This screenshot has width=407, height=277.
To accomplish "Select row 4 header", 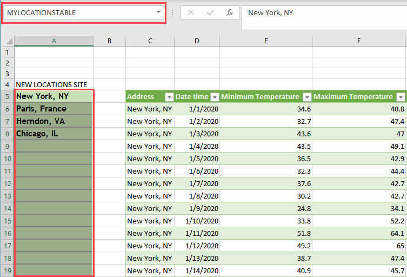I will point(7,84).
